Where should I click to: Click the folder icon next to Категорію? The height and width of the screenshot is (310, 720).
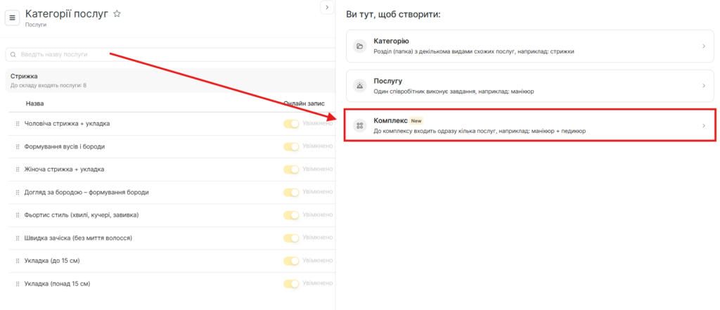(x=360, y=46)
